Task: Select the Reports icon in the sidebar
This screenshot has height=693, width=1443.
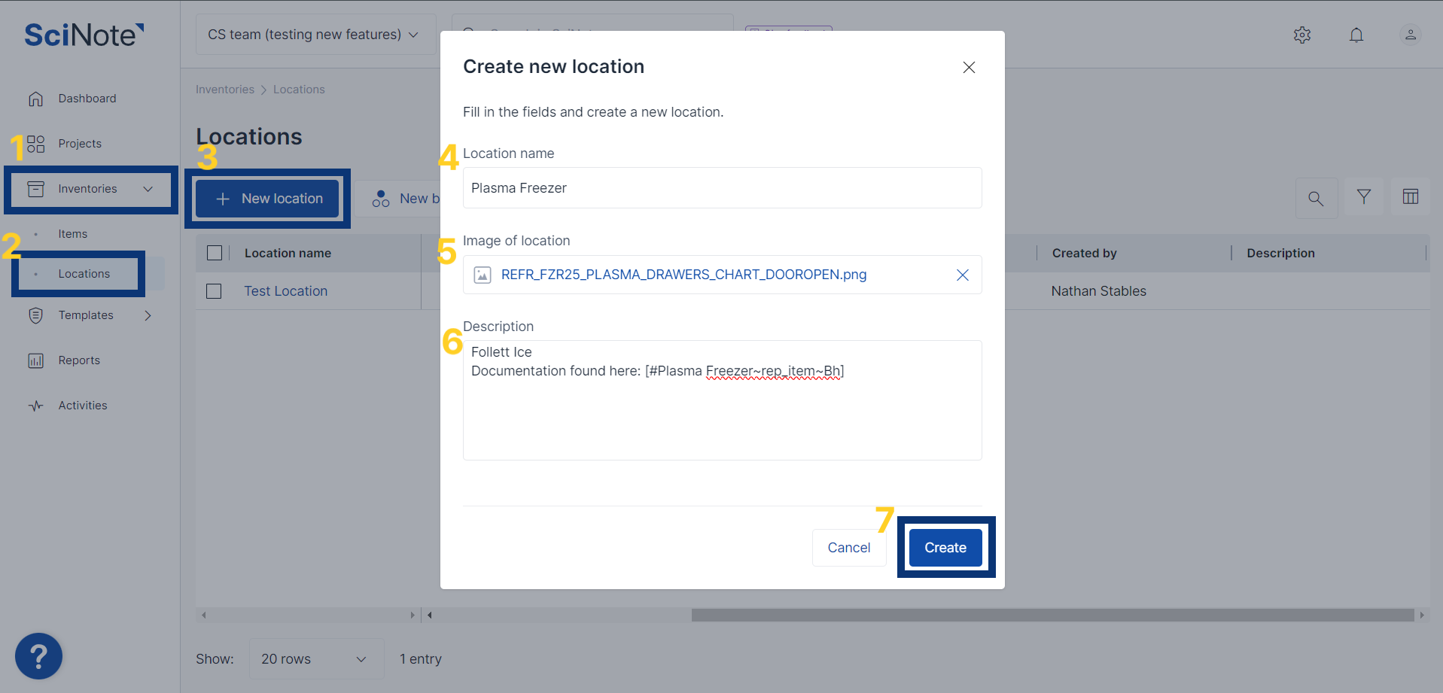Action: click(35, 360)
